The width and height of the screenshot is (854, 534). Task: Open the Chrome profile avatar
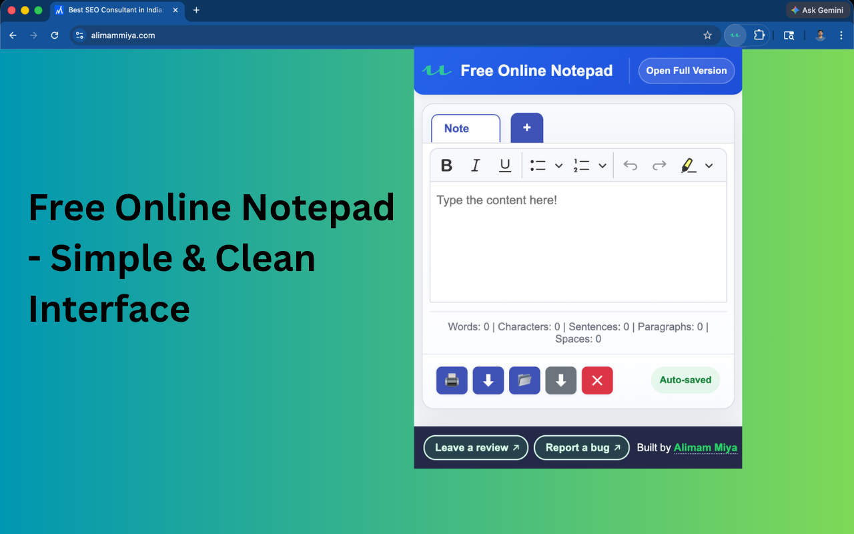(x=821, y=35)
